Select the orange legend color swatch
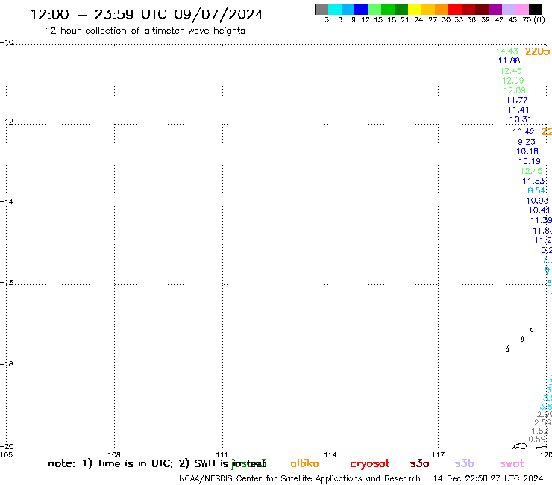 coord(441,9)
